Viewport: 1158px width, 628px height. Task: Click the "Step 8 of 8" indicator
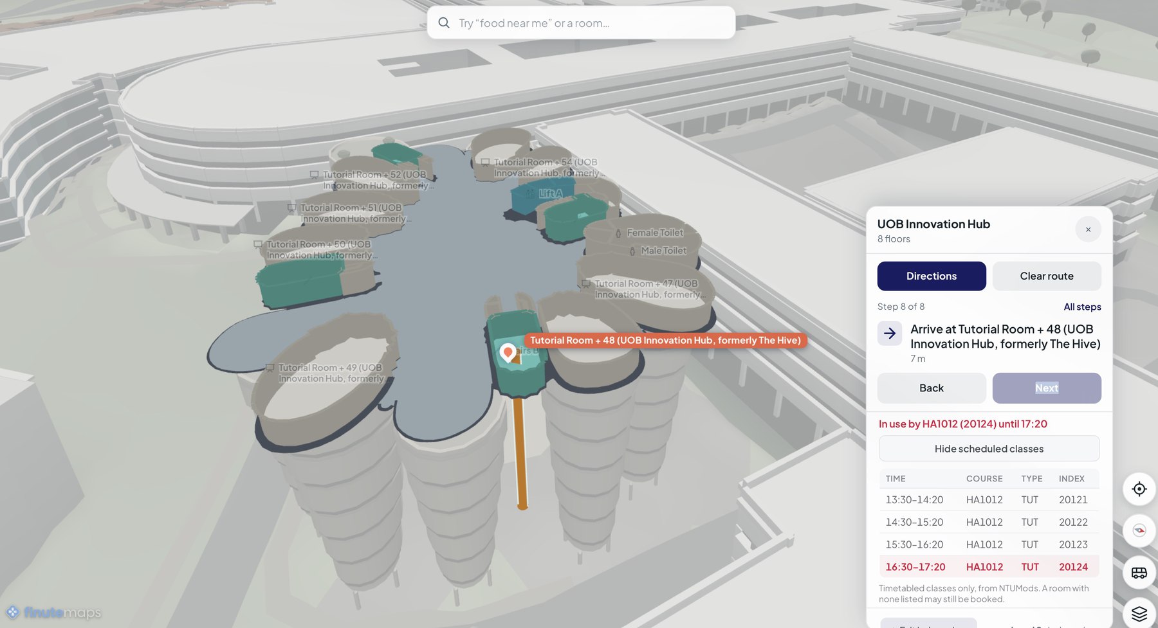pos(901,307)
